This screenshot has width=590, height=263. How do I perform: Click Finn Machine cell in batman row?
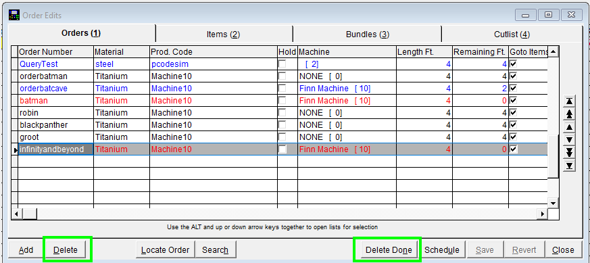pyautogui.click(x=347, y=101)
